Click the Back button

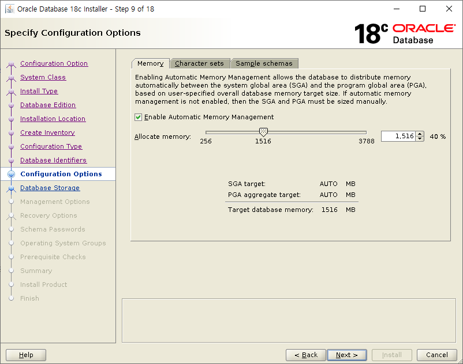pos(306,355)
